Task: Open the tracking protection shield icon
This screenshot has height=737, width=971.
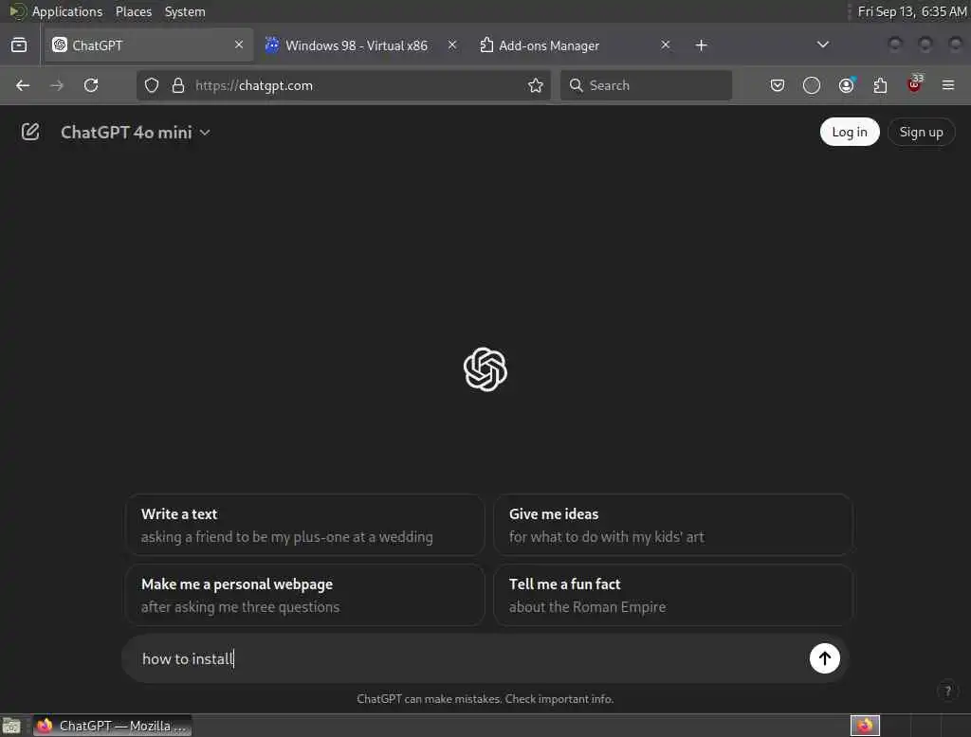Action: [x=152, y=85]
